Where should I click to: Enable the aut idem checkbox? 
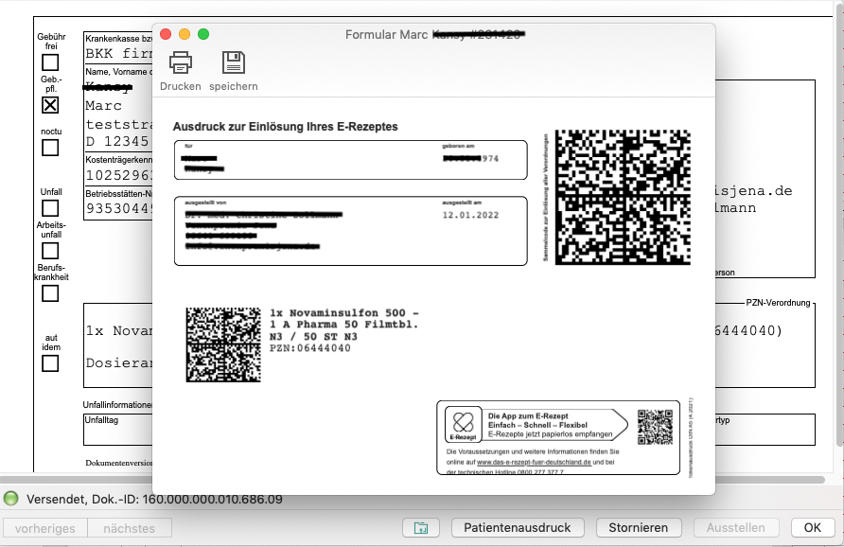pos(50,363)
